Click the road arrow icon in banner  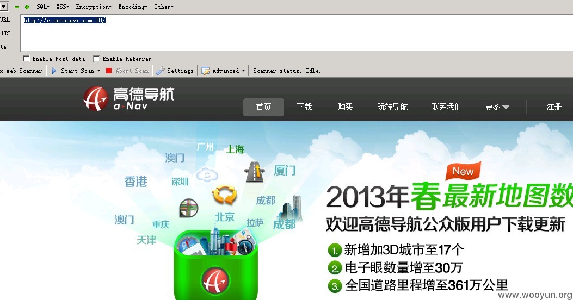tap(255, 172)
